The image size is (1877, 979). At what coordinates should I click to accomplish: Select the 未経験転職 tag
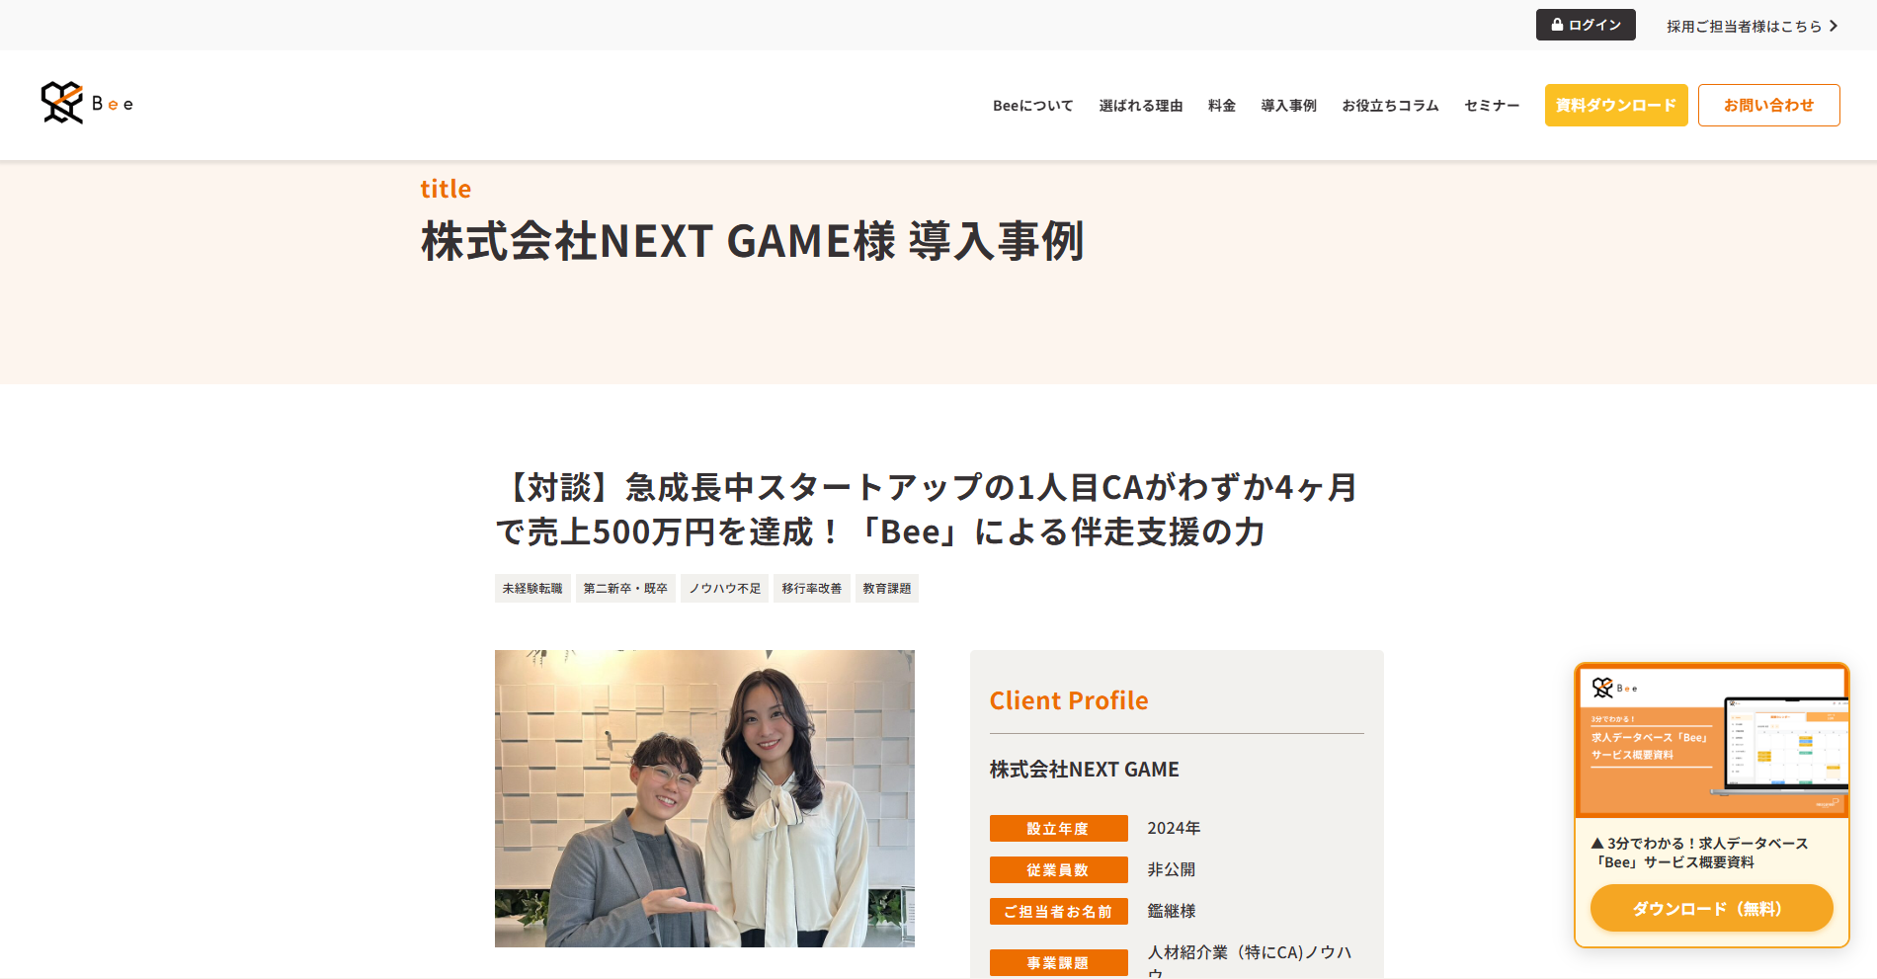(532, 589)
